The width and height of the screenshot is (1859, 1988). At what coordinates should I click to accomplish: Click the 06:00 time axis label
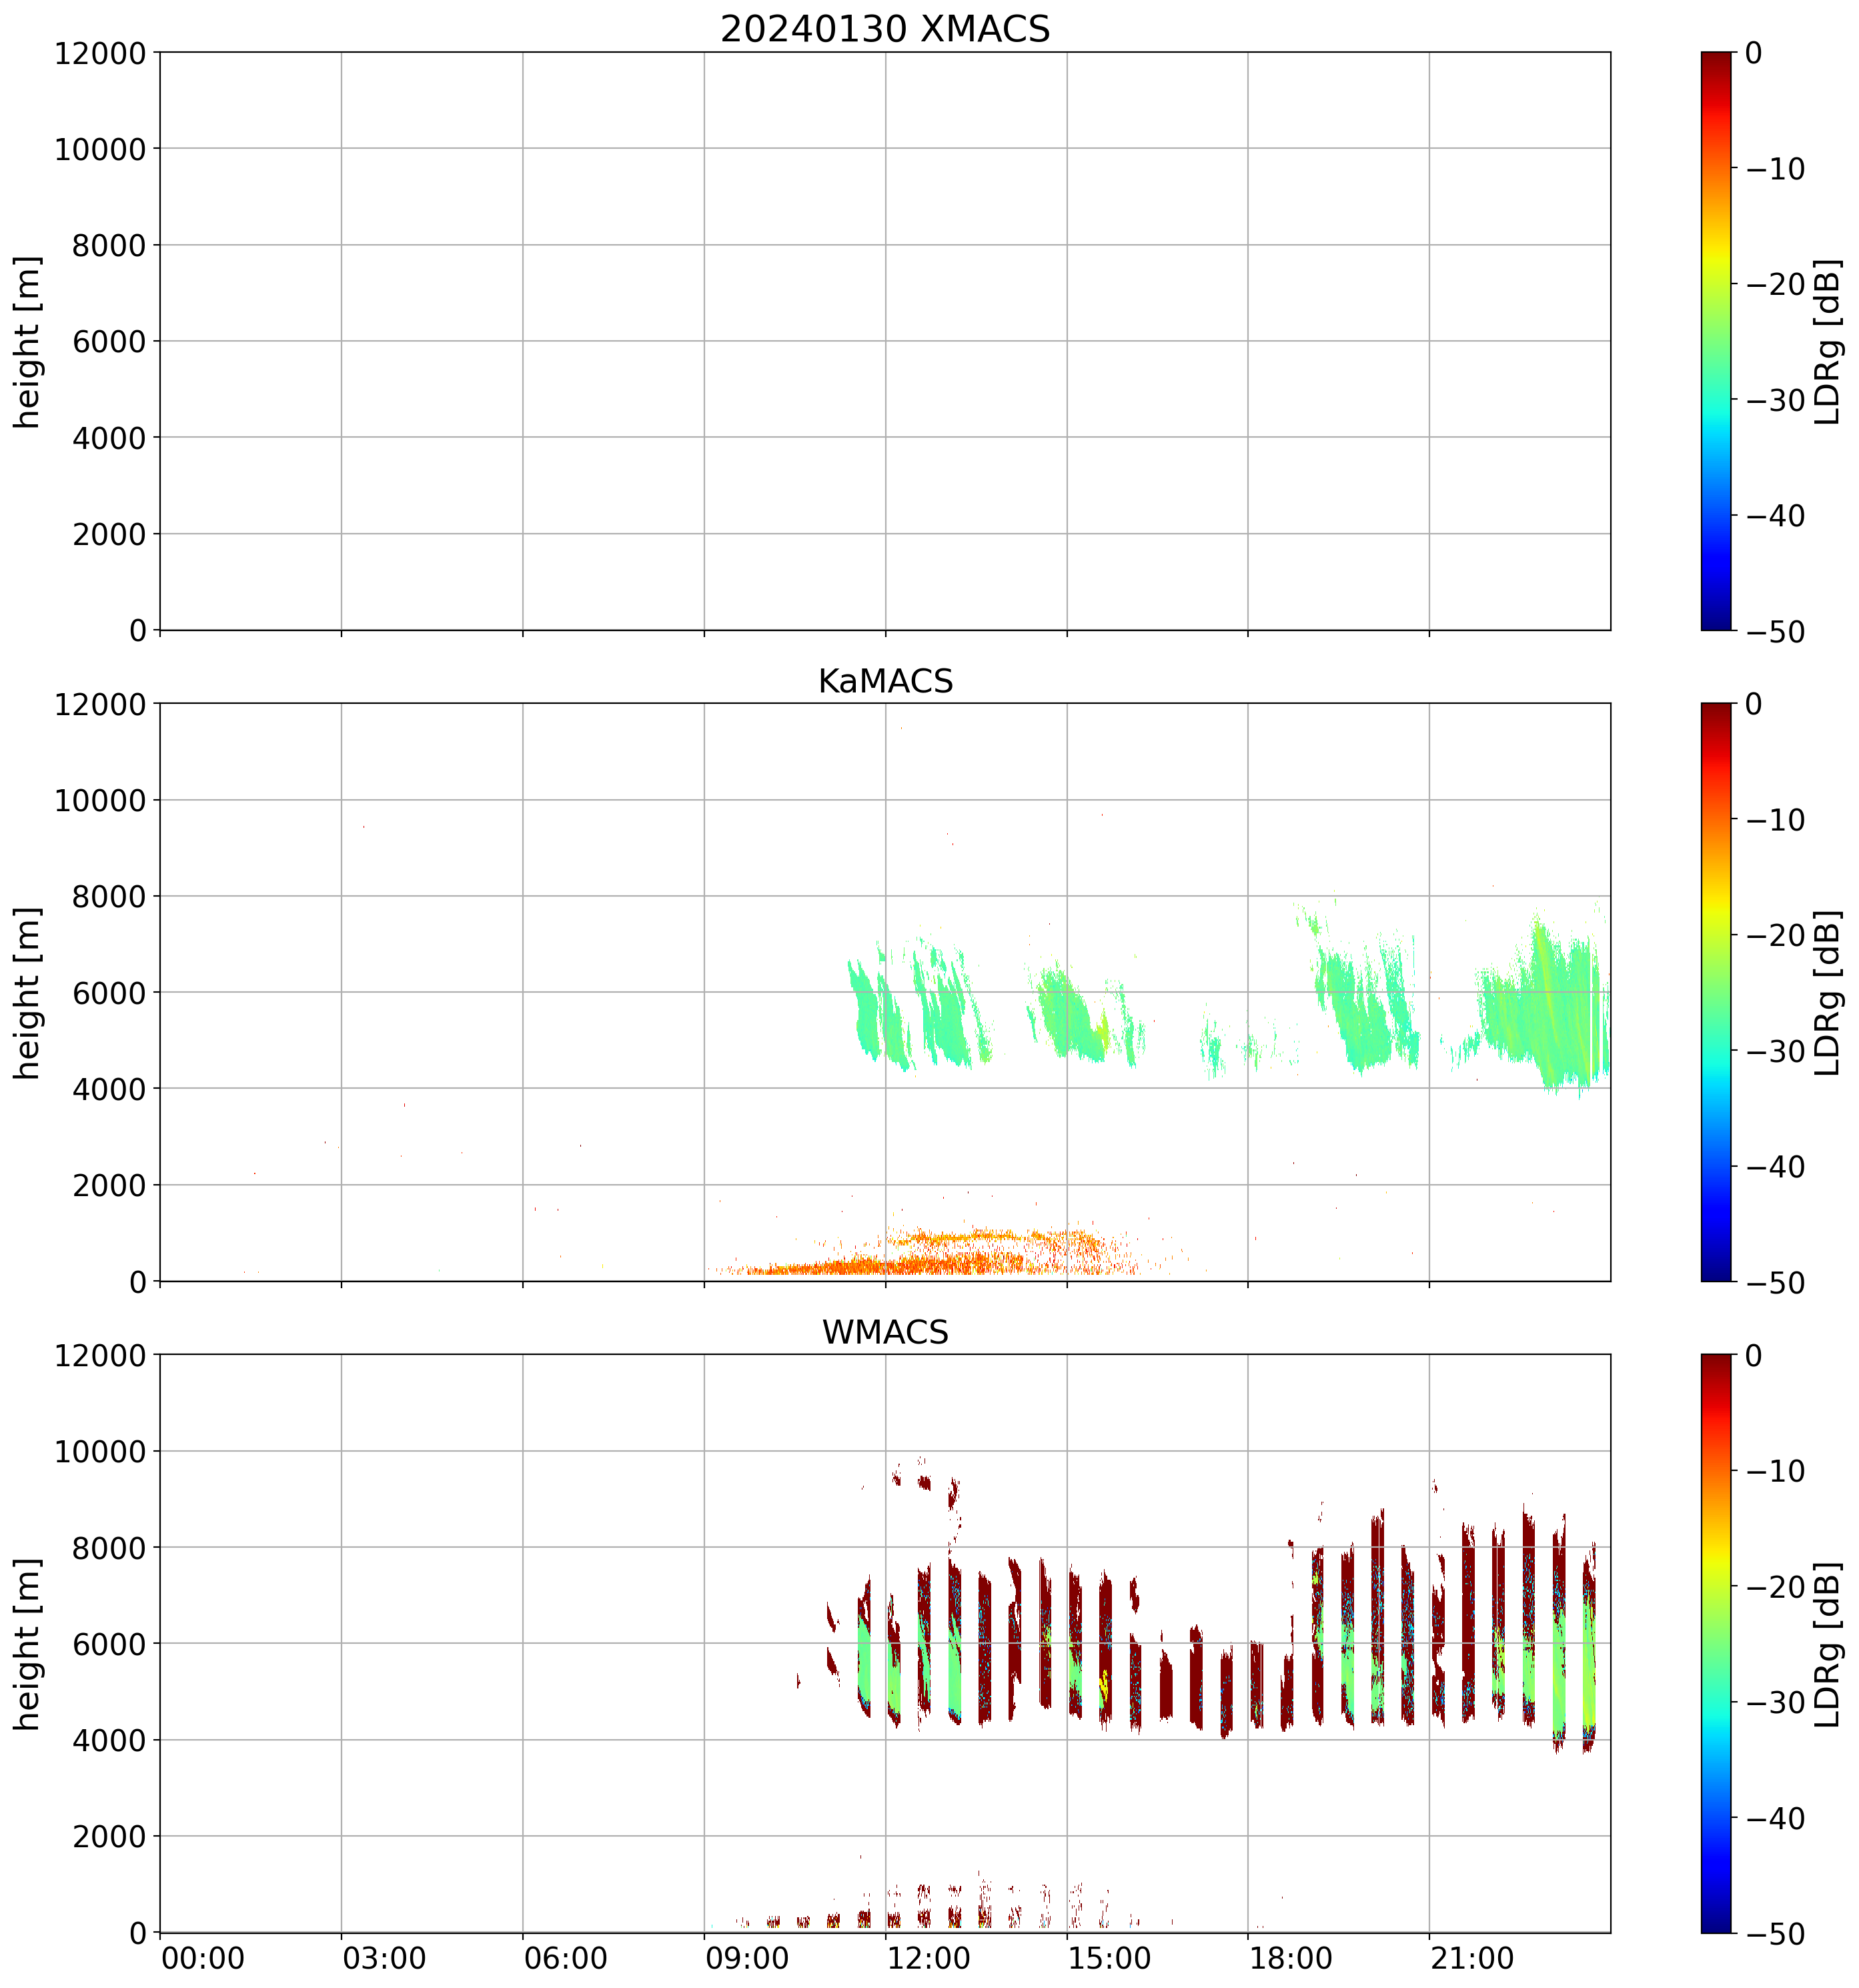(x=565, y=1958)
